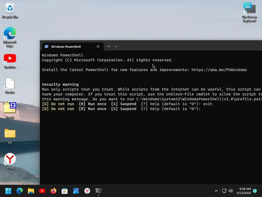Image resolution: width=262 pixels, height=197 pixels.
Task: Click the Terminal icon in the taskbar
Action: tap(99, 191)
